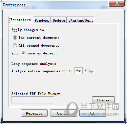
Task: Click the Change button for PDF viewer
Action: coord(103,100)
